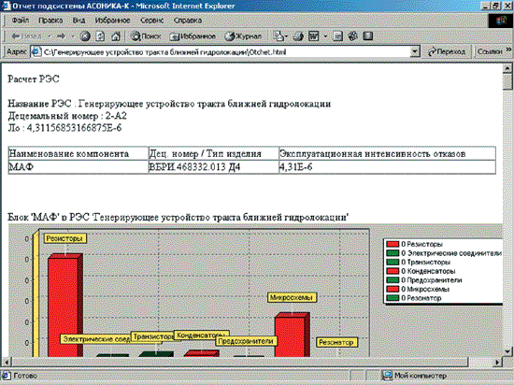Click the Stop loading toolbar icon

(85, 36)
